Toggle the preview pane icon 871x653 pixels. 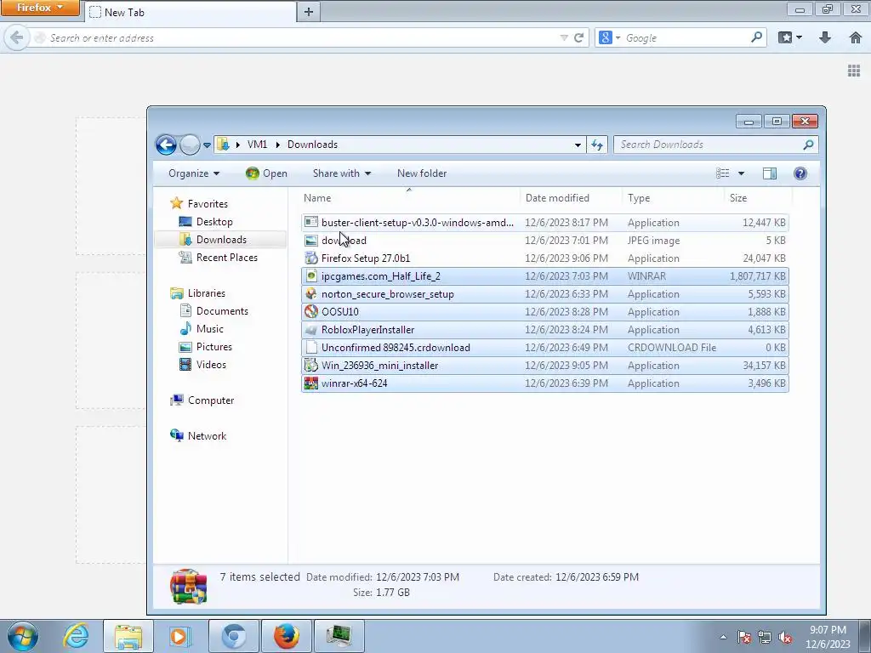coord(769,173)
